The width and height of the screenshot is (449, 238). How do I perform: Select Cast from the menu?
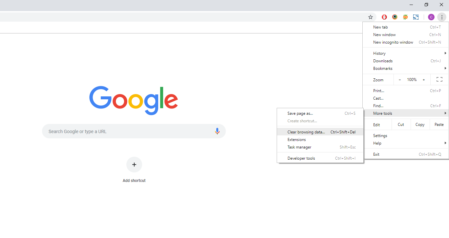click(x=406, y=98)
